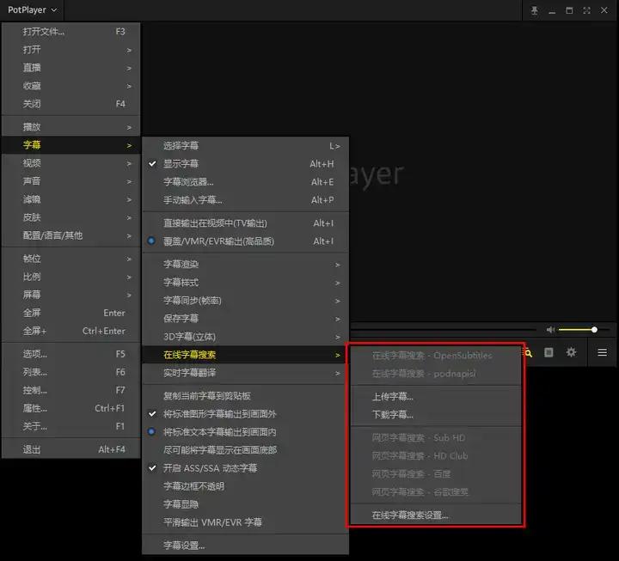Toggle the 显示字幕 checkmark option

point(181,164)
